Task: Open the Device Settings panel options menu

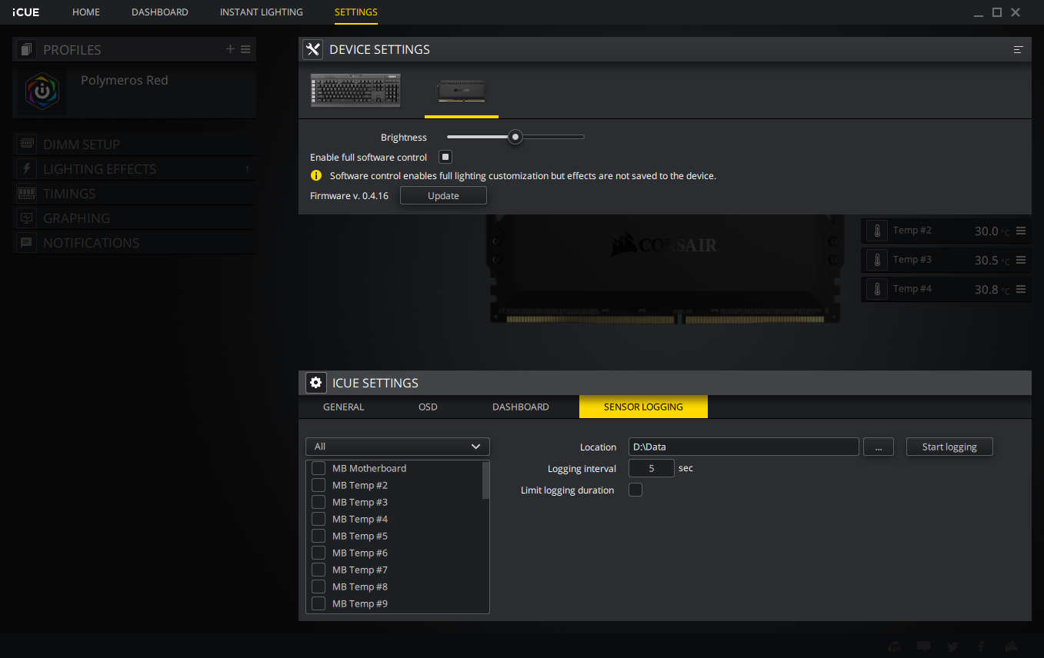Action: [x=1018, y=49]
